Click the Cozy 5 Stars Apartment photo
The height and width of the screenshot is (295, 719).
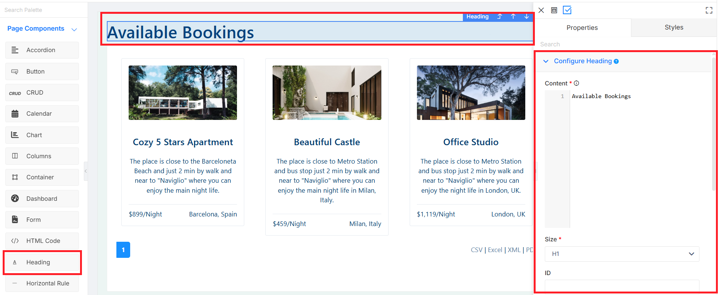(183, 93)
